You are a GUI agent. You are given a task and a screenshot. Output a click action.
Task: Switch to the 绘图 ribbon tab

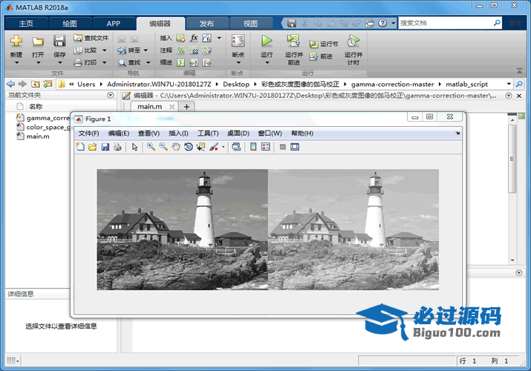pos(69,23)
